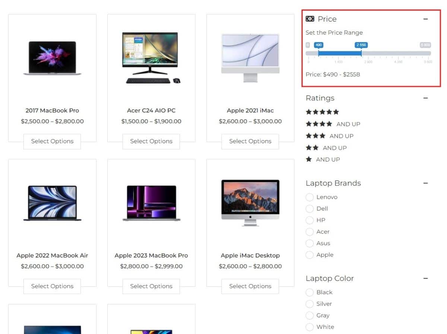The height and width of the screenshot is (334, 447).
Task: Pick the Acer brand radio button
Action: pos(310,232)
